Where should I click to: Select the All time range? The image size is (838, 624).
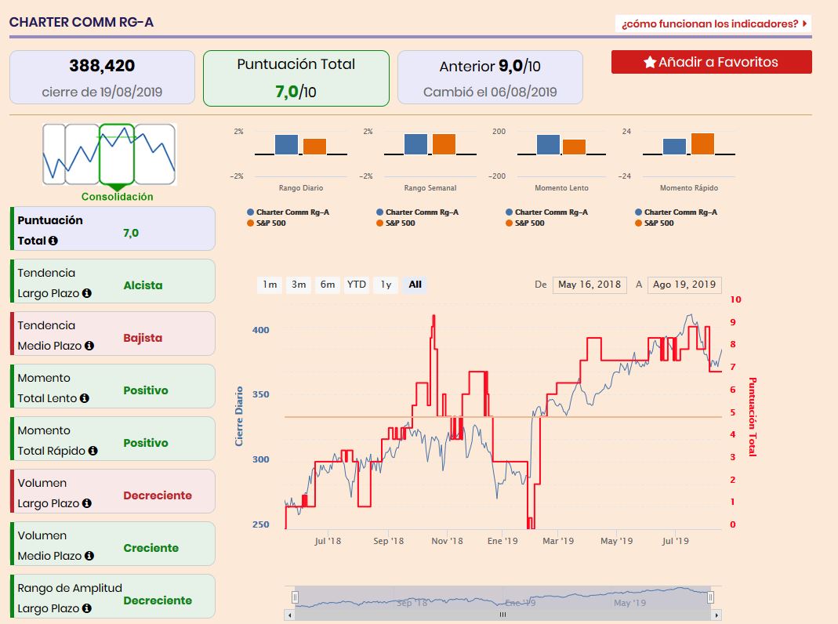pos(415,285)
